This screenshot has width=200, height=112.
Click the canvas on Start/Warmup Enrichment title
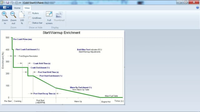61,33
